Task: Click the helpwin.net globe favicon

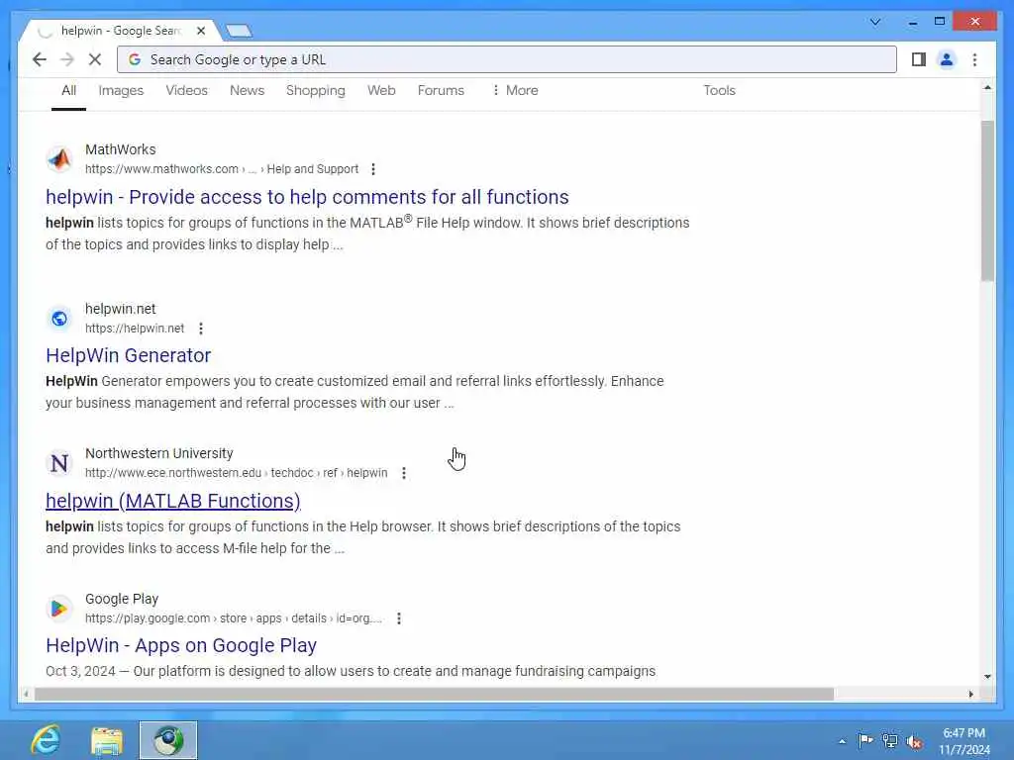Action: pos(59,318)
